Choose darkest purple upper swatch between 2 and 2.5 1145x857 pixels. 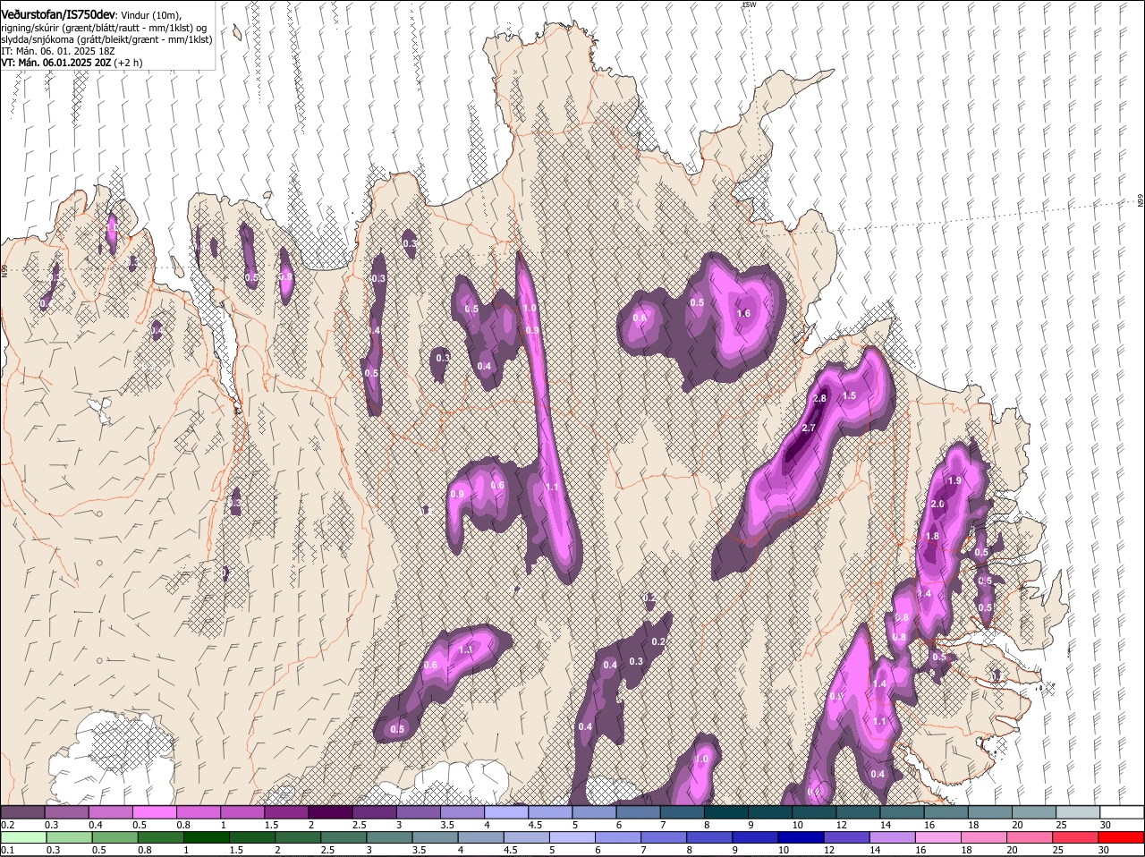pyautogui.click(x=330, y=811)
